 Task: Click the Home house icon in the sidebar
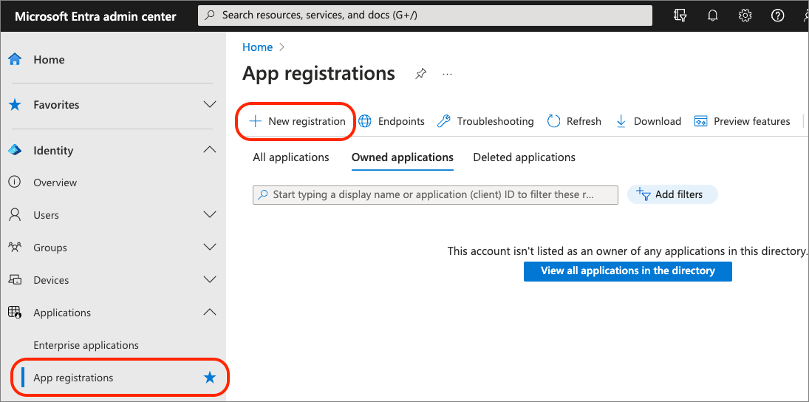point(15,59)
